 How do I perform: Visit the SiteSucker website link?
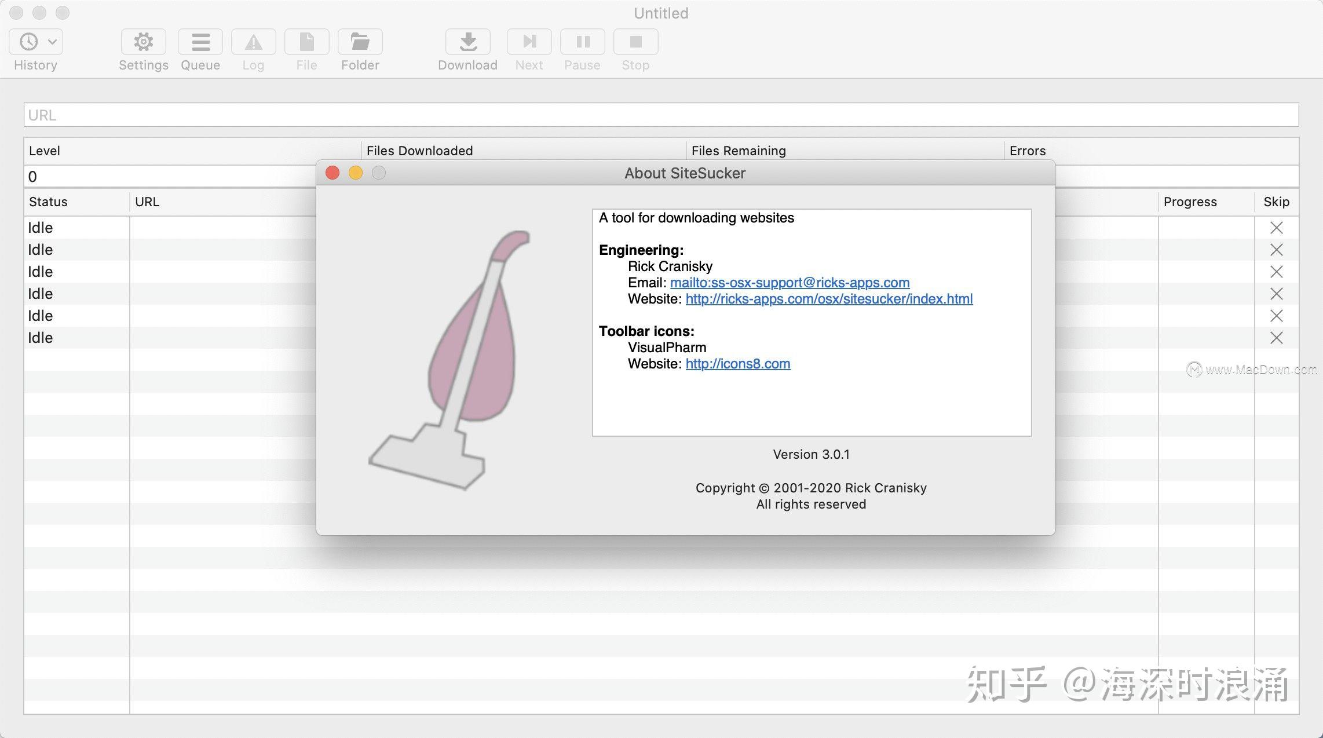click(829, 299)
